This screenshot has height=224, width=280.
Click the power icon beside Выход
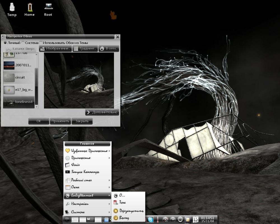(x=116, y=218)
